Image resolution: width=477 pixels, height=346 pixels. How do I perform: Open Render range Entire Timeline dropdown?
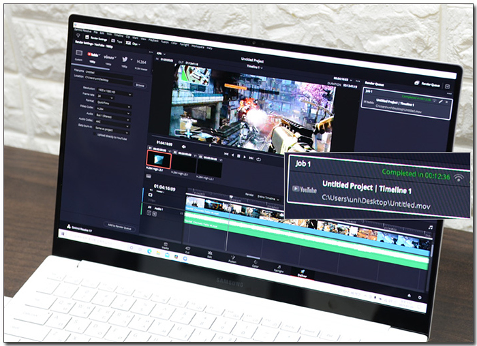268,198
